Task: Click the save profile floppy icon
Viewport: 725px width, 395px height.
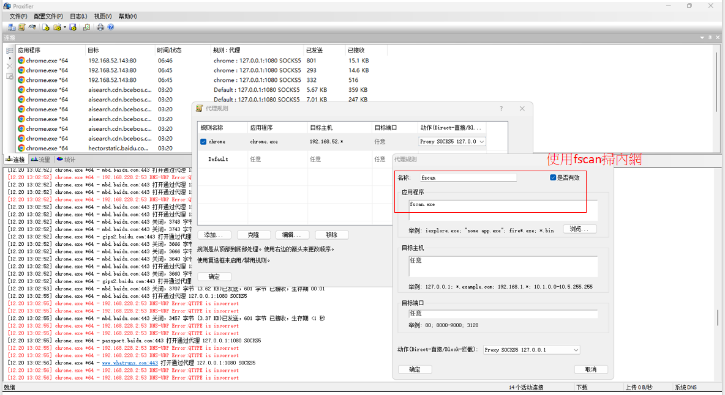Action: click(73, 28)
